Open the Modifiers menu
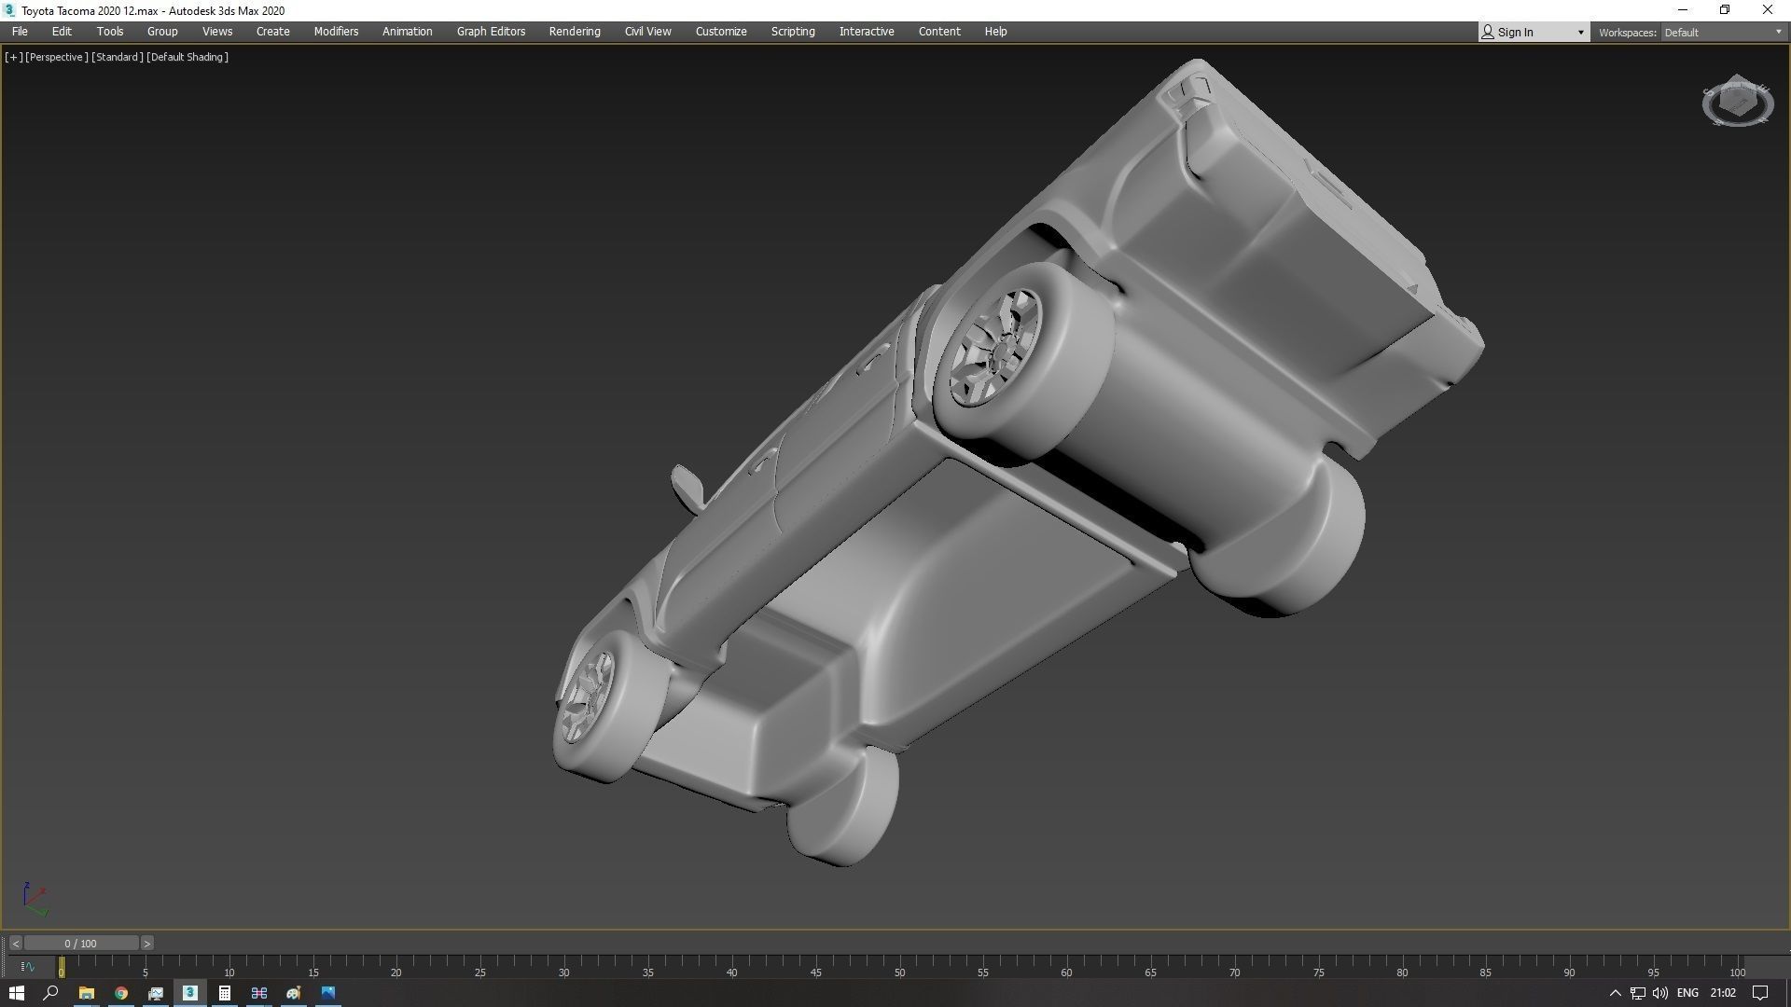The image size is (1791, 1007). tap(336, 32)
